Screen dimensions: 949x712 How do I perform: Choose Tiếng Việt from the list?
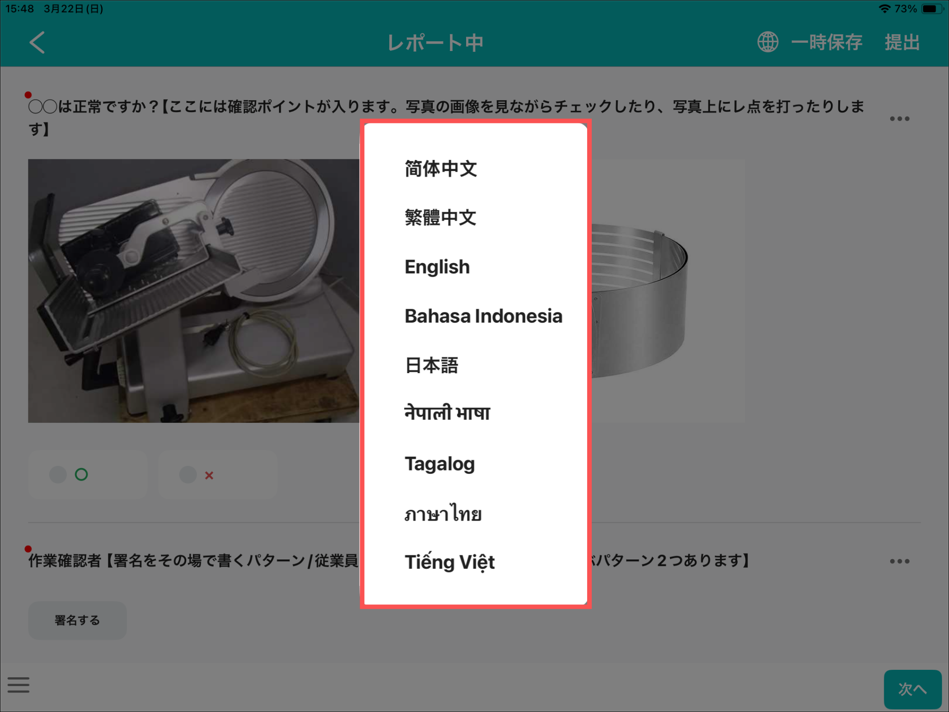(449, 562)
